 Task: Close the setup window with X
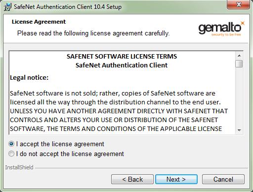[238, 4]
